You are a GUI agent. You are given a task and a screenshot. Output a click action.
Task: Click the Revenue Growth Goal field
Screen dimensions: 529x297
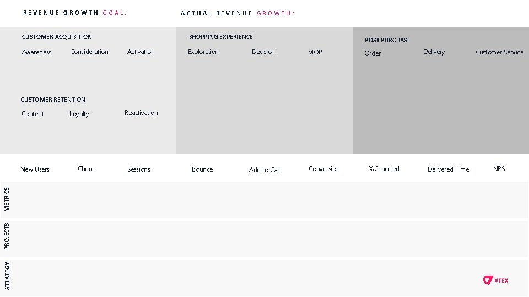coord(75,13)
